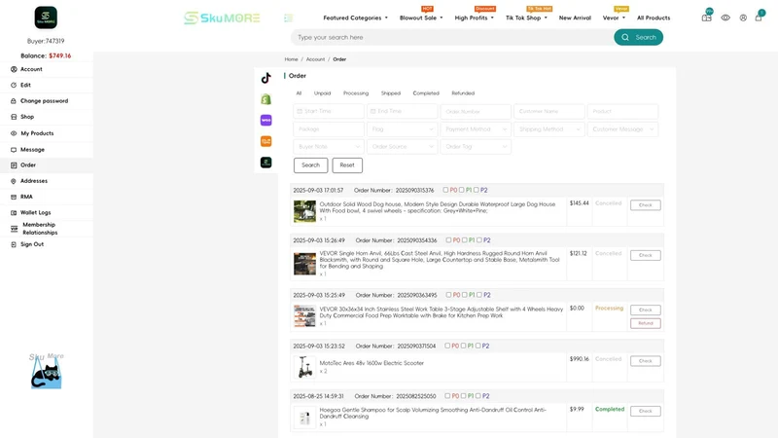Open the Order Source dropdown
The width and height of the screenshot is (778, 438).
point(402,147)
